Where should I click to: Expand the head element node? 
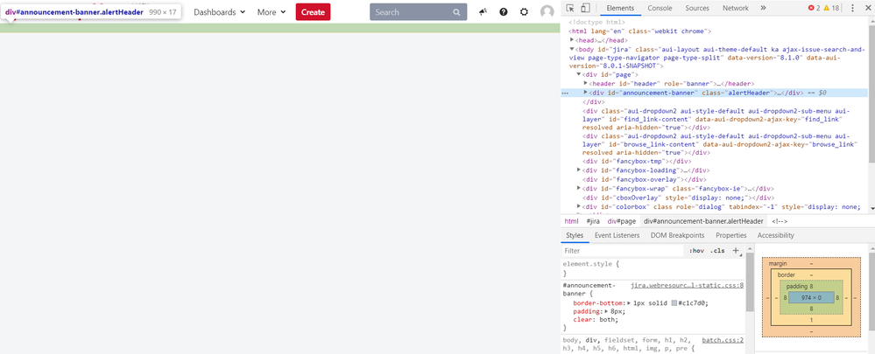(572, 40)
